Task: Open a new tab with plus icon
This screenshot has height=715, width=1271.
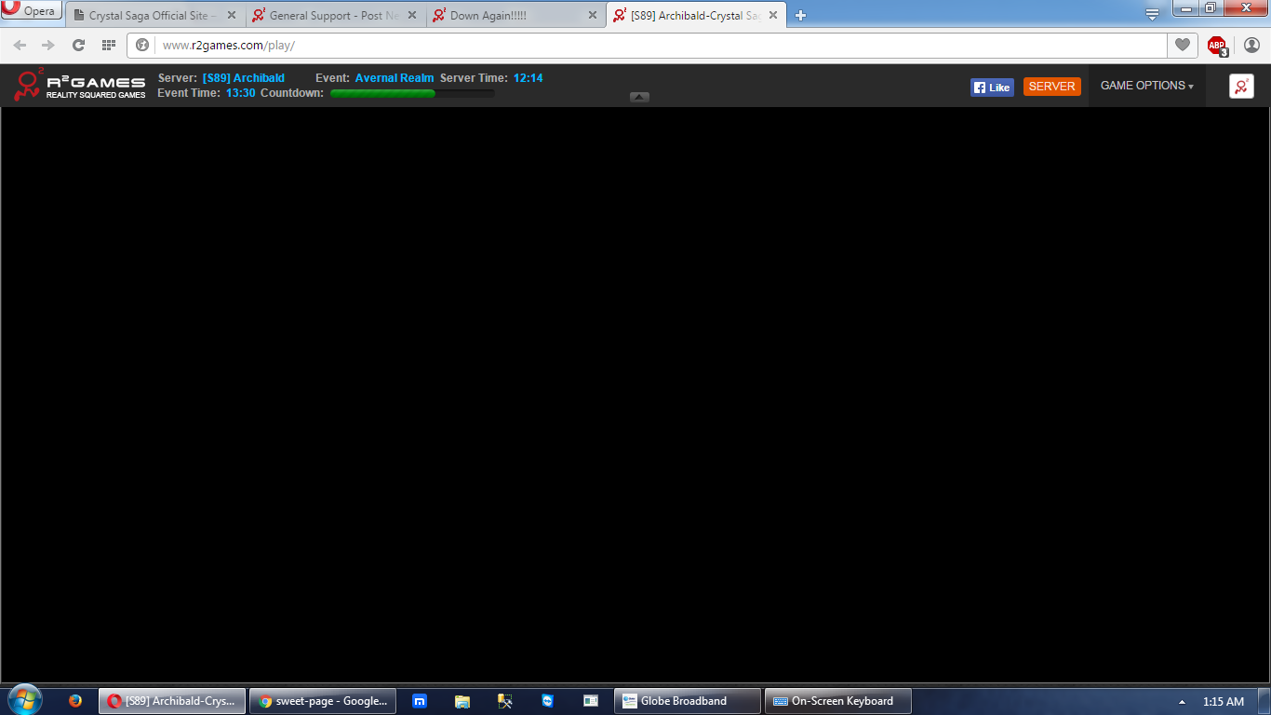Action: click(800, 16)
